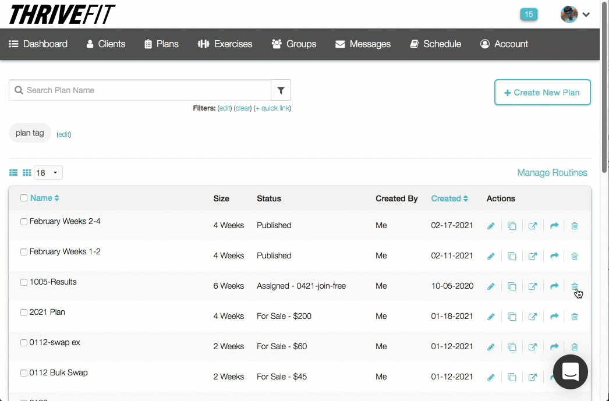Expand the user avatar menu chevron

586,15
